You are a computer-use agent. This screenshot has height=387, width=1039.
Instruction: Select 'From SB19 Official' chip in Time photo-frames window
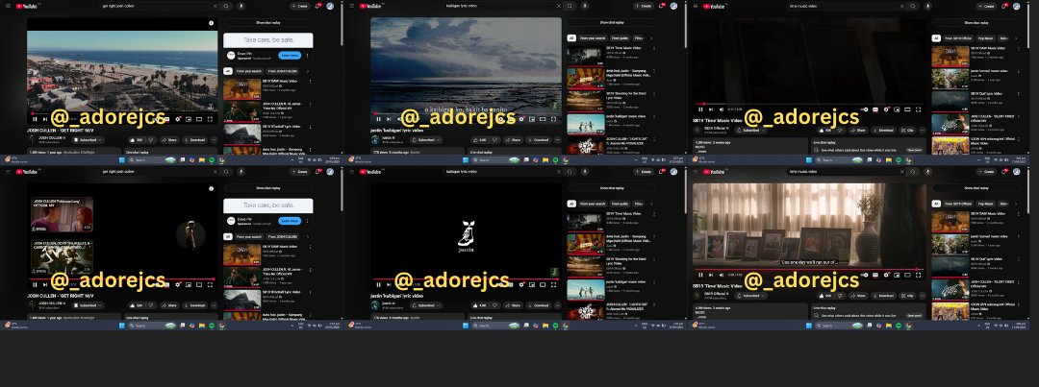(x=958, y=204)
